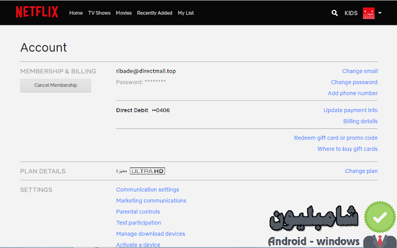
Task: Open Parental controls
Action: [x=138, y=211]
